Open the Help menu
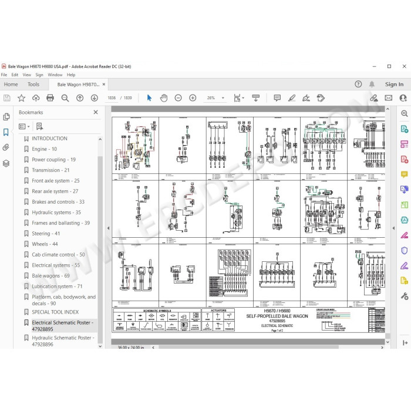The image size is (411, 411). coord(71,75)
